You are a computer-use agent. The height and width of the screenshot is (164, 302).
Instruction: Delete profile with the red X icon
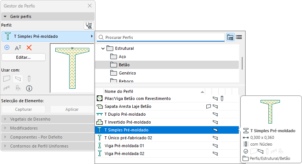(x=29, y=48)
